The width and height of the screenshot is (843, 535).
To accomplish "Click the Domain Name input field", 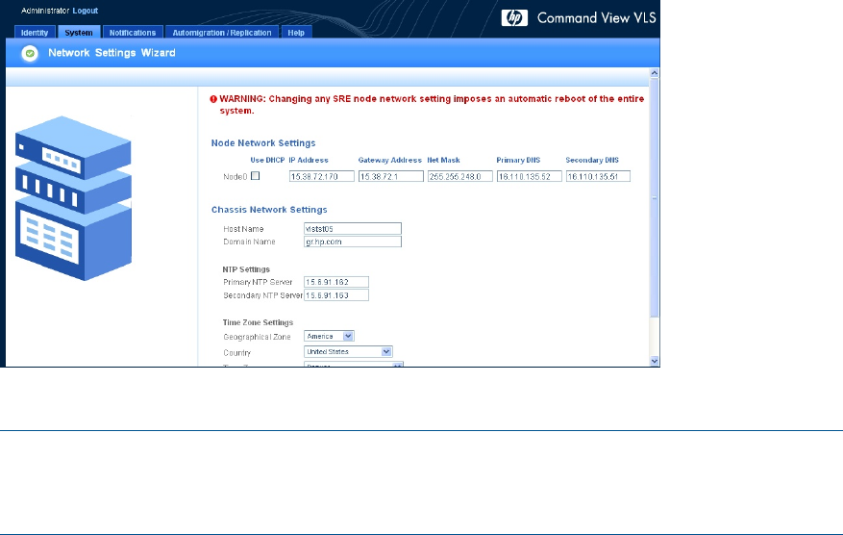I will [353, 242].
